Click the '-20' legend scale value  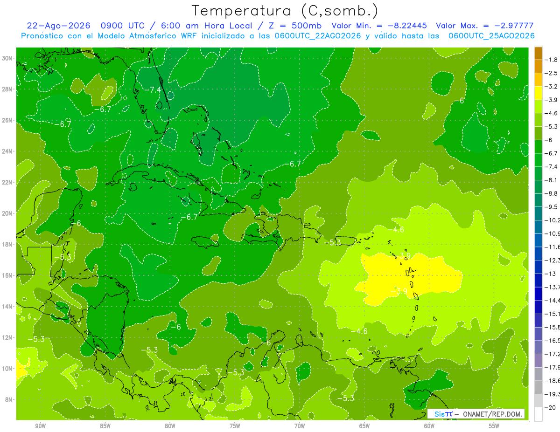click(x=550, y=408)
